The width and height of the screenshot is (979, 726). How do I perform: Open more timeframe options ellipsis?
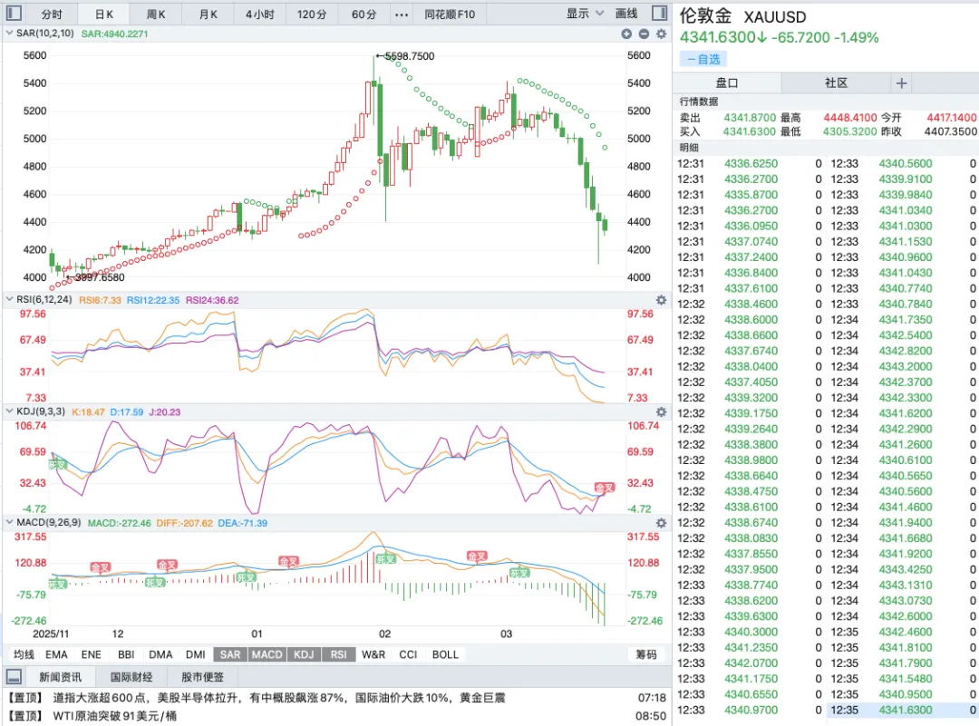tap(402, 15)
